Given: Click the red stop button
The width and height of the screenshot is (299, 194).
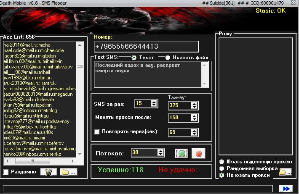Looking at the screenshot, I should [198, 153].
